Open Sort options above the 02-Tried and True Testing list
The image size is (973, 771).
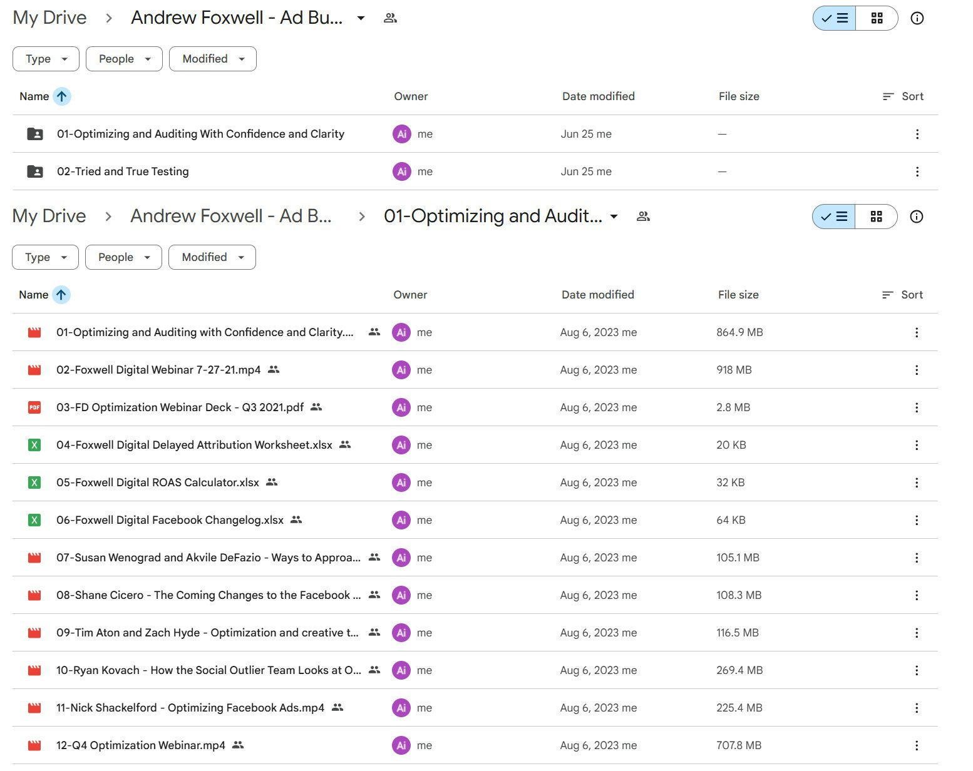point(903,96)
